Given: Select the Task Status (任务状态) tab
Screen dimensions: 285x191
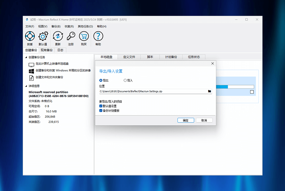Looking at the screenshot, I should click(x=194, y=57).
